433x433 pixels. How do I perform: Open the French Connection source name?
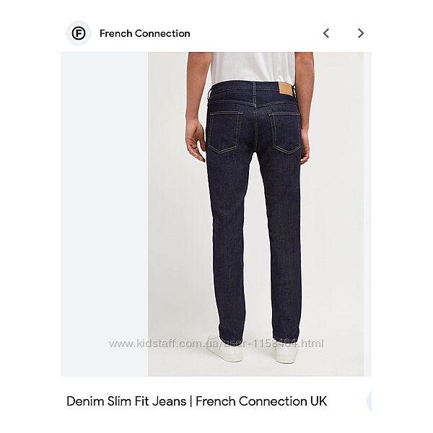click(145, 34)
